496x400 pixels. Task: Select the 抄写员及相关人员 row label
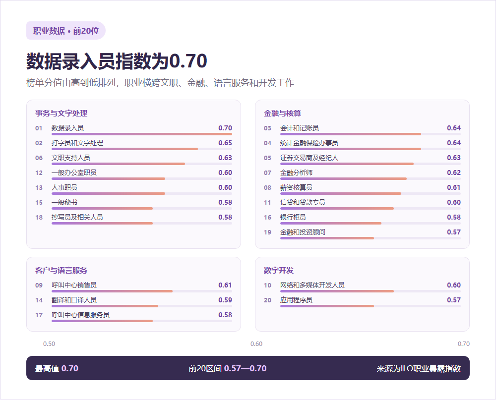click(77, 217)
